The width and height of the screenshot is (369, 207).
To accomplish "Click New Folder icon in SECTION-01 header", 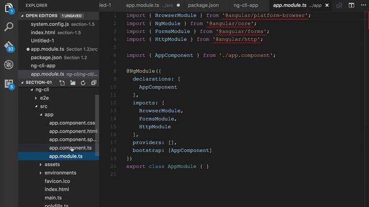I will click(x=73, y=83).
